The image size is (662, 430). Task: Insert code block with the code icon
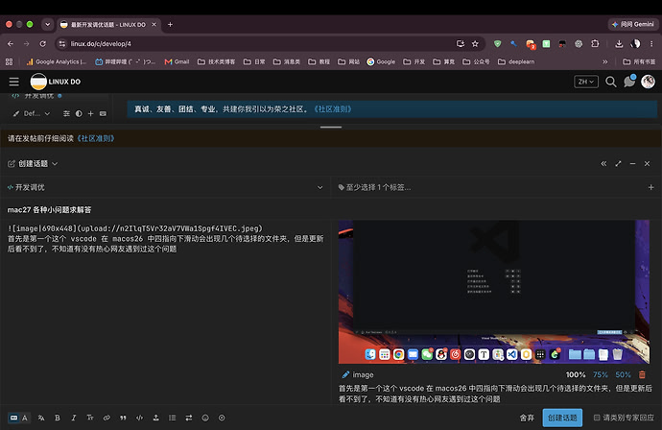coord(139,418)
